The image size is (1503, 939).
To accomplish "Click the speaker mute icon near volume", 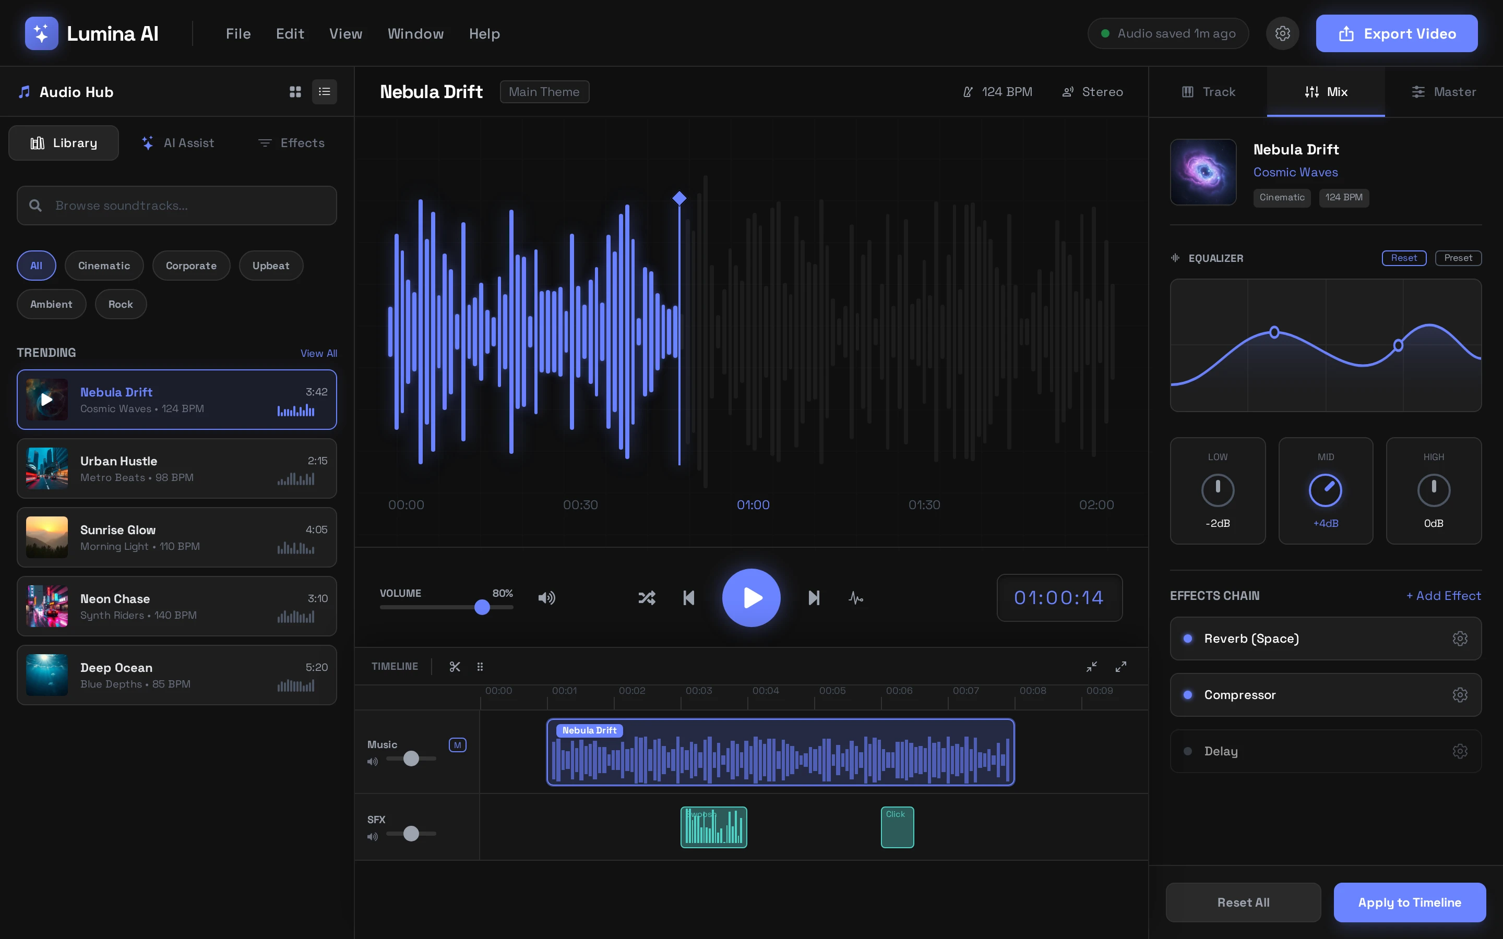I will click(546, 598).
